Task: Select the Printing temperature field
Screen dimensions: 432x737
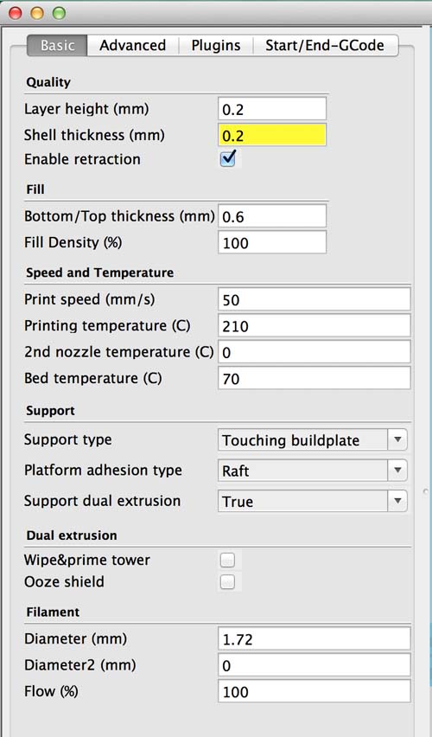Action: [314, 326]
